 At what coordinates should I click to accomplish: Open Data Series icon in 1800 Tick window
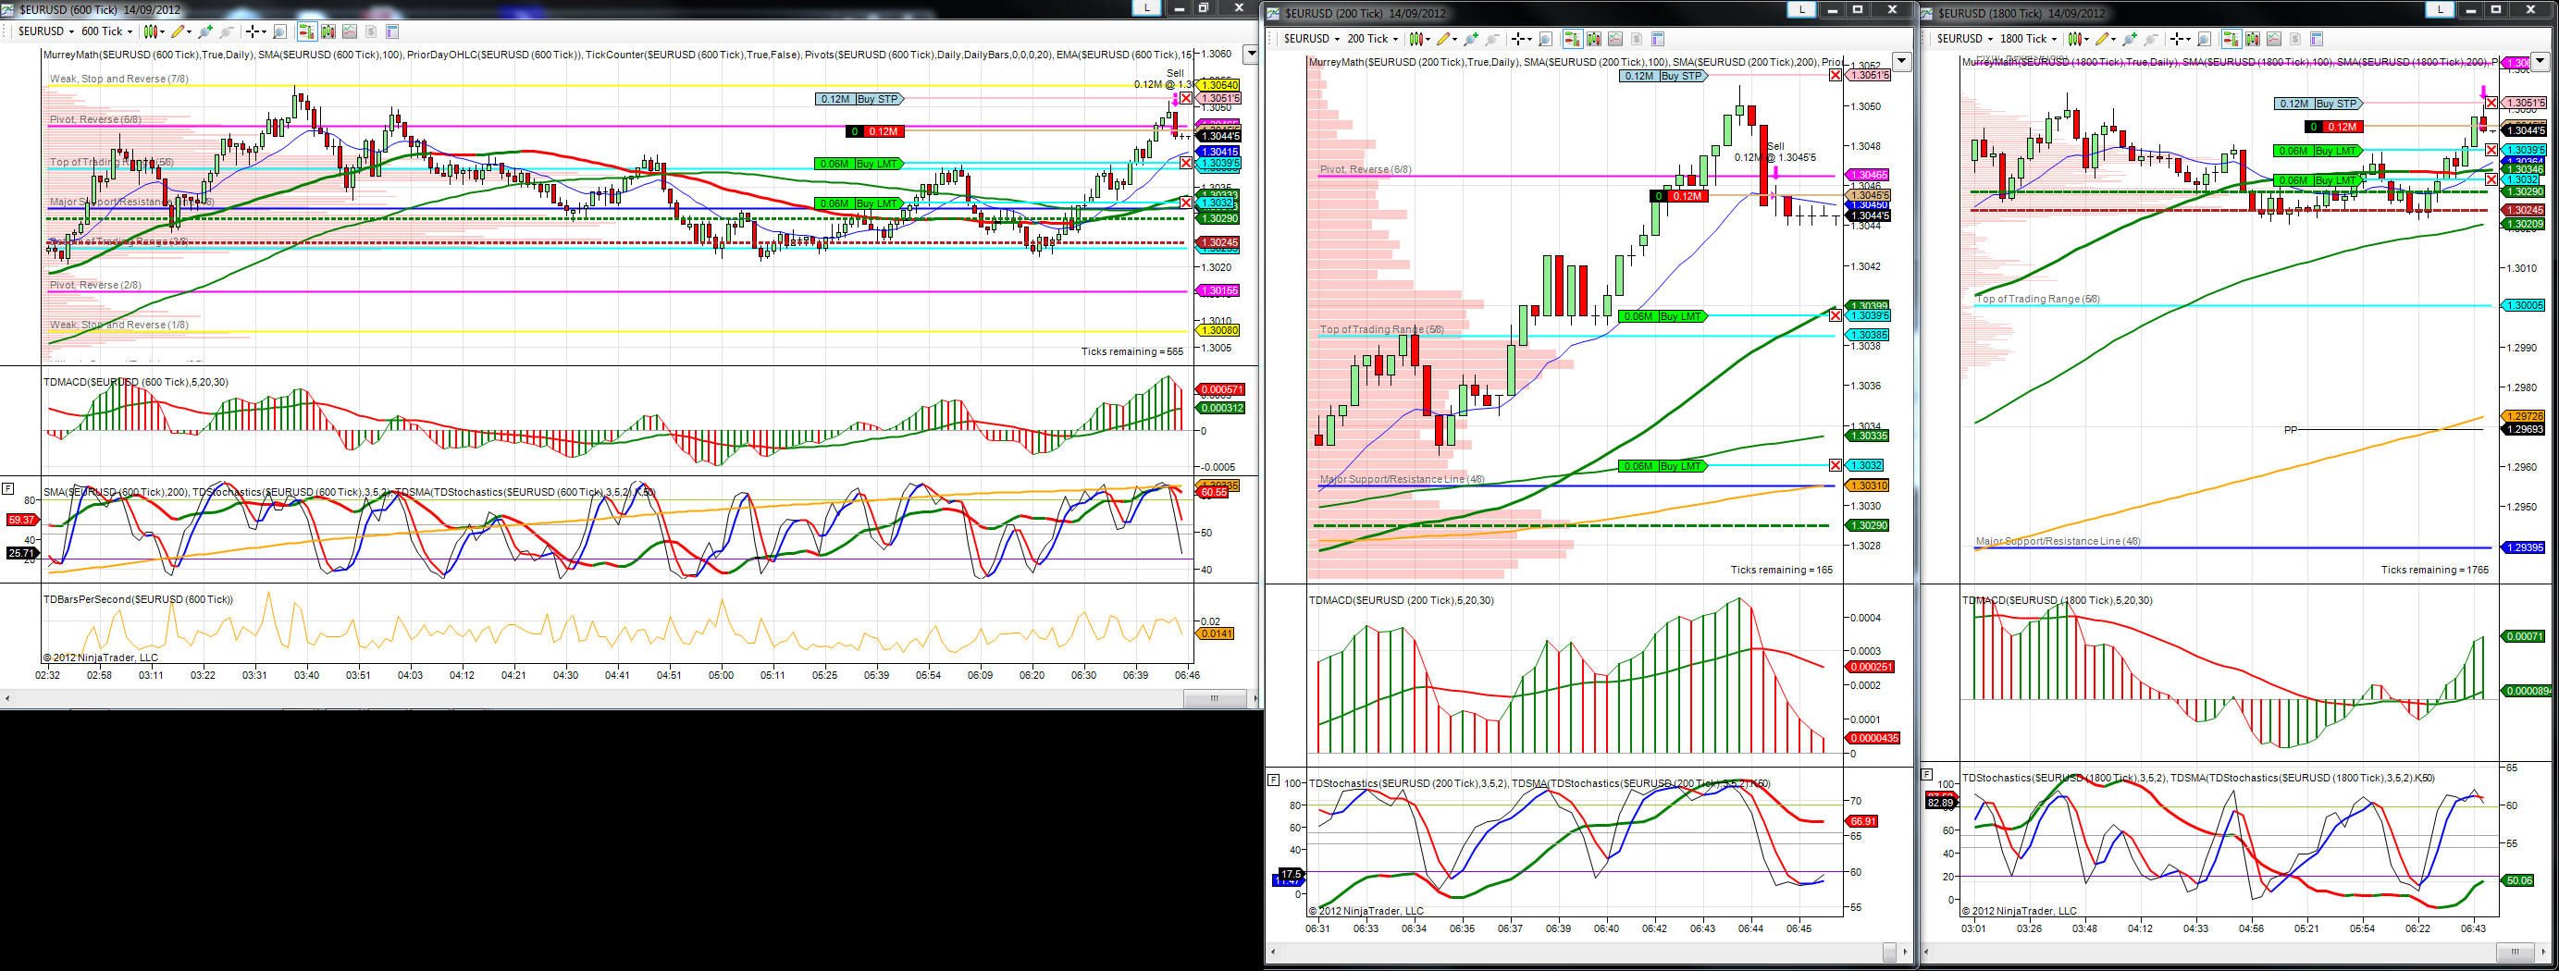[2252, 39]
